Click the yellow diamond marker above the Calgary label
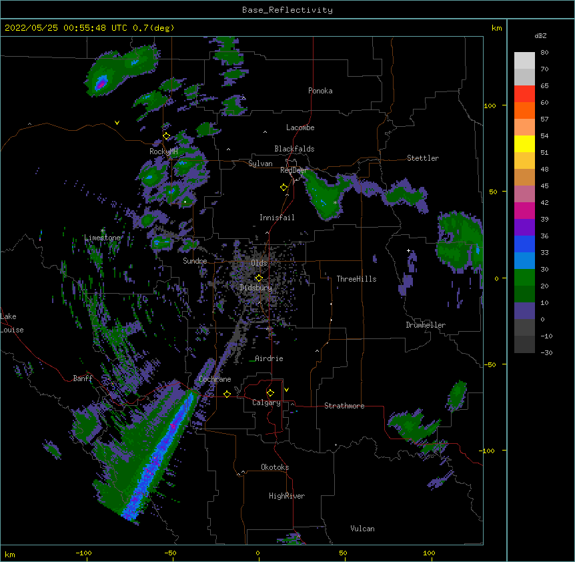The width and height of the screenshot is (575, 562). 270,393
